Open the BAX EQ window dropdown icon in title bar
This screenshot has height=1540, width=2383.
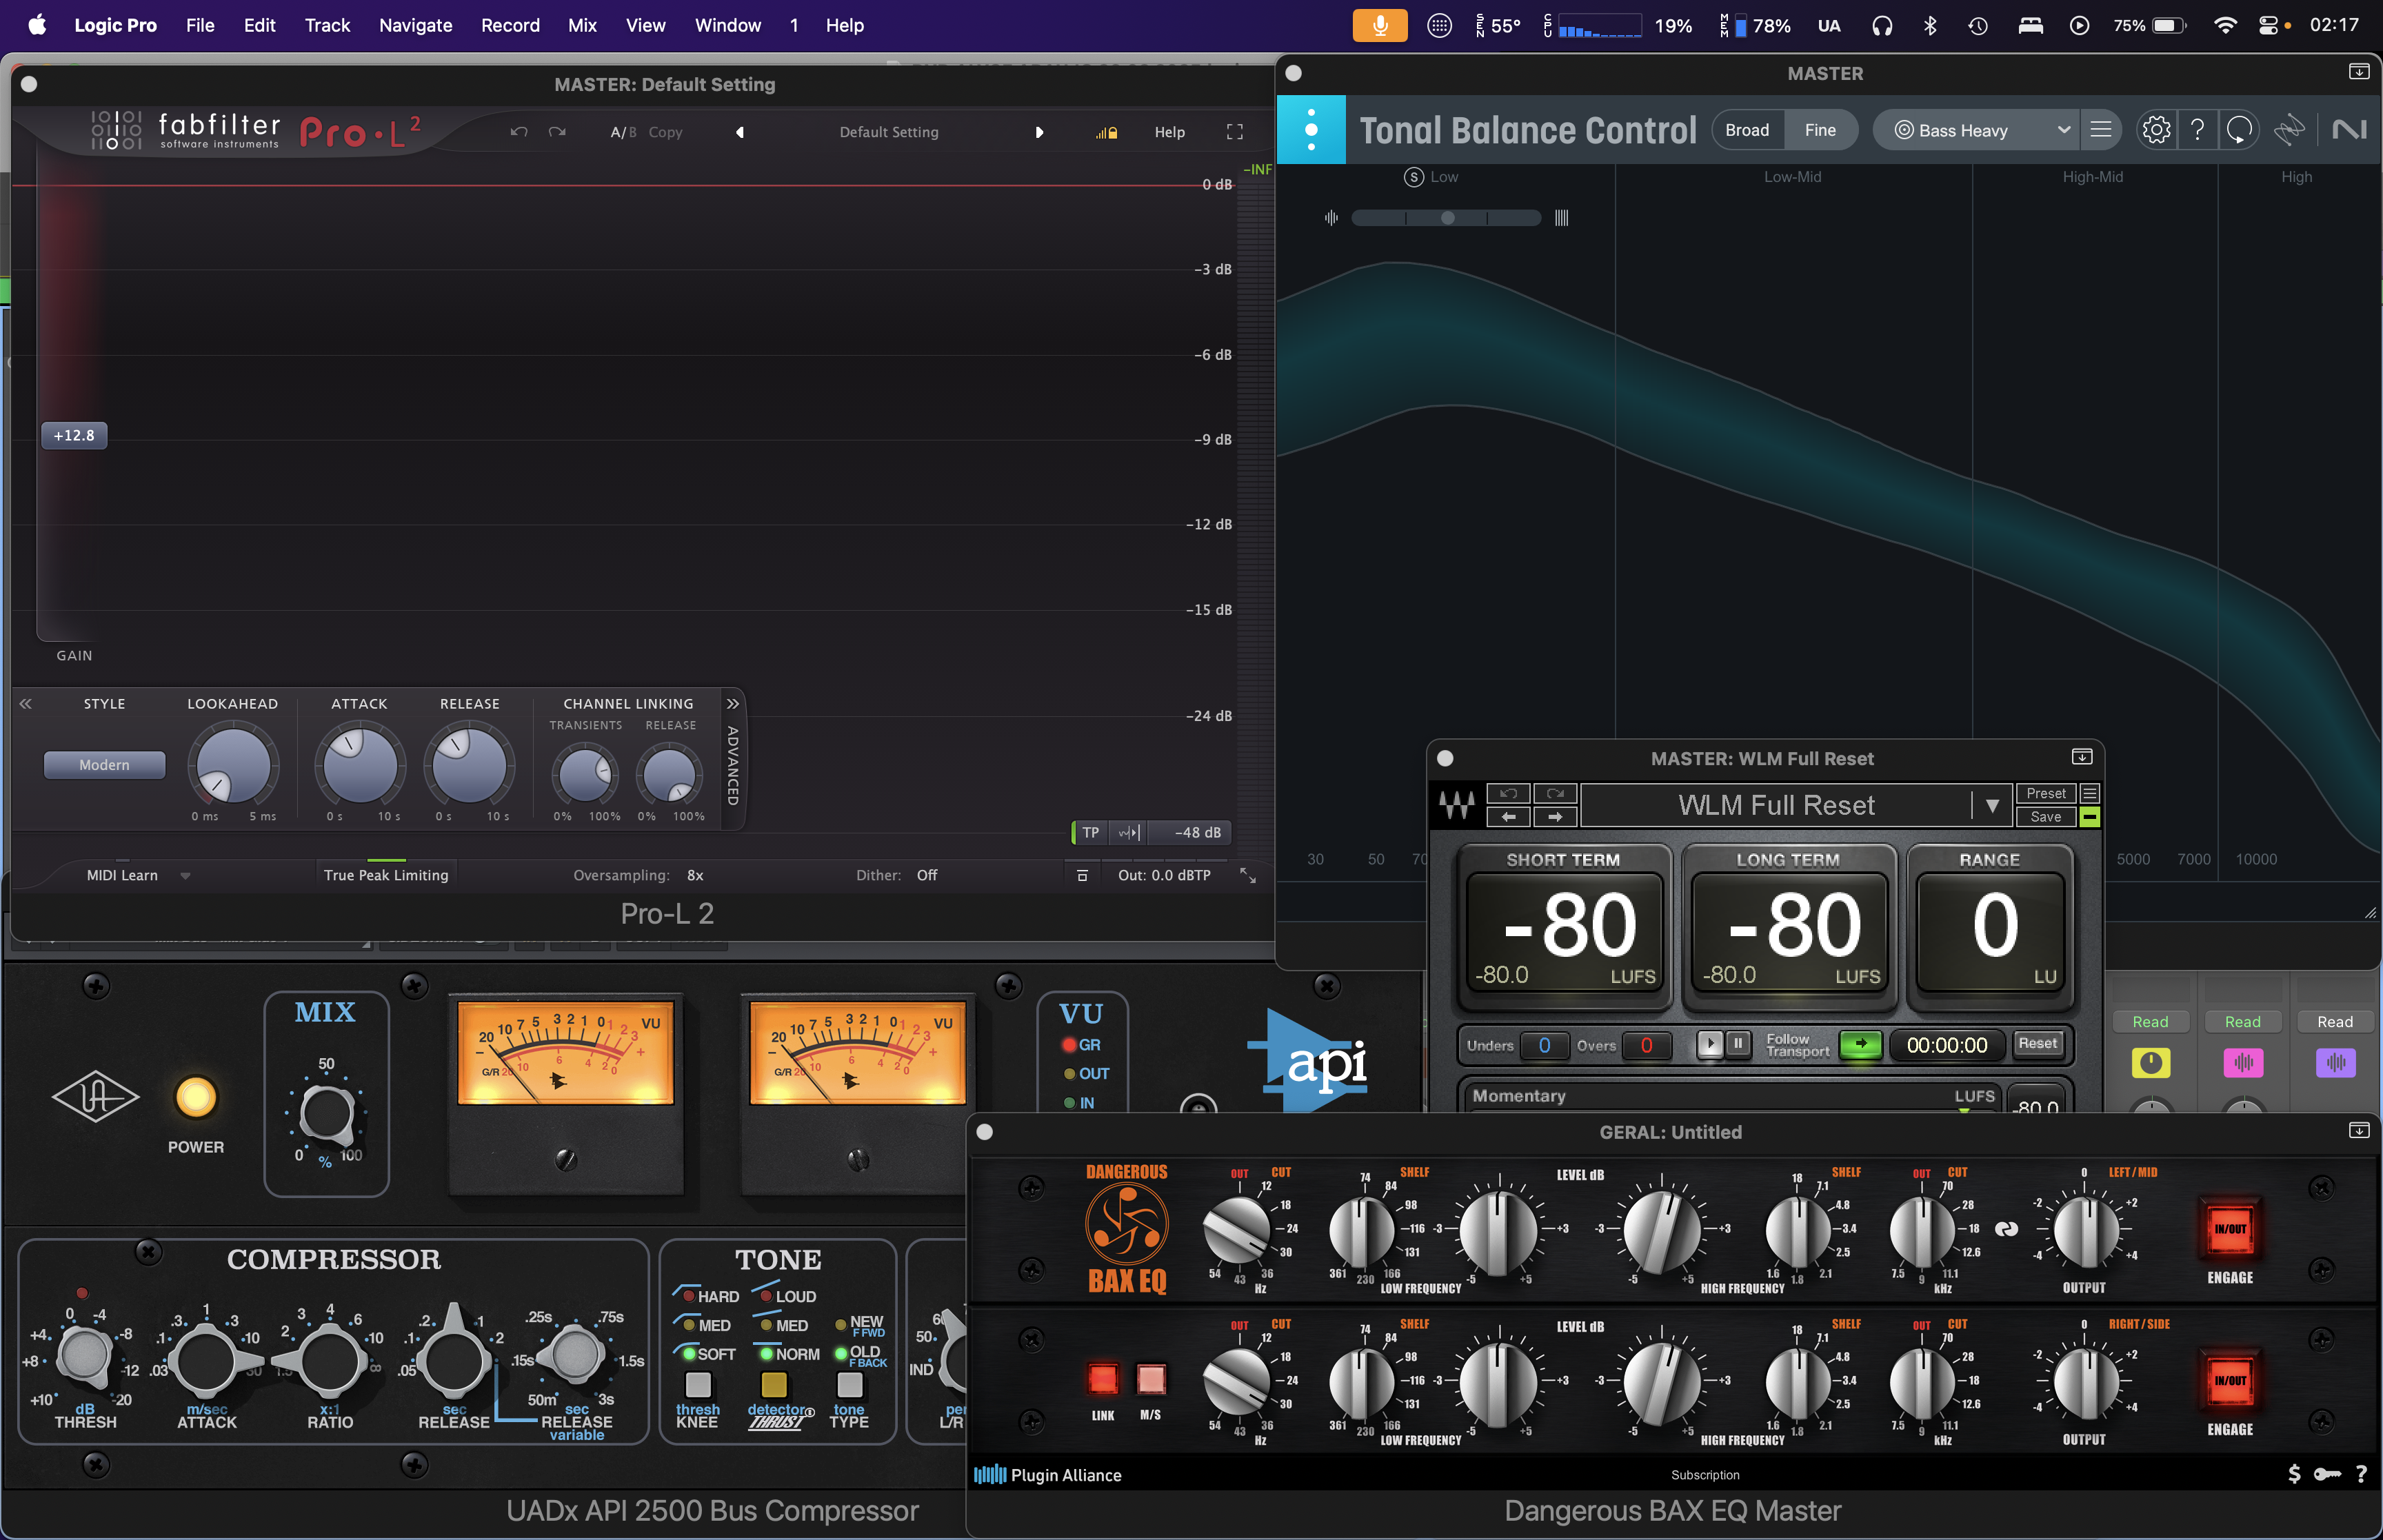pos(2358,1131)
